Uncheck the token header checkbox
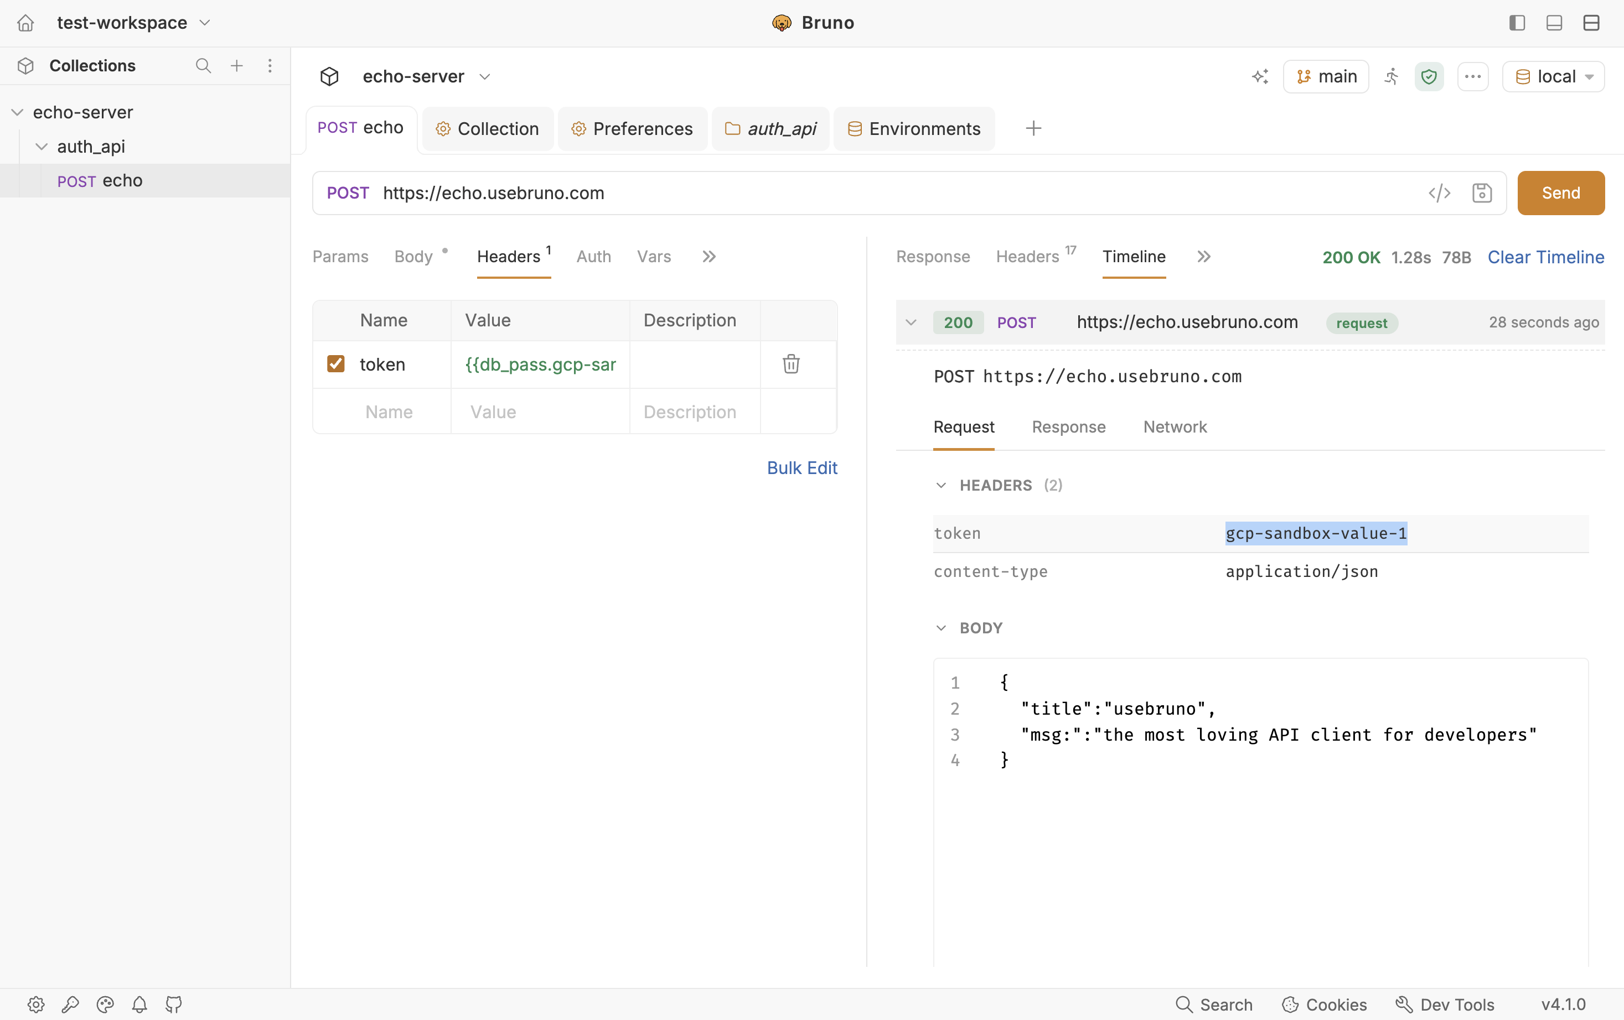This screenshot has height=1020, width=1624. point(336,364)
